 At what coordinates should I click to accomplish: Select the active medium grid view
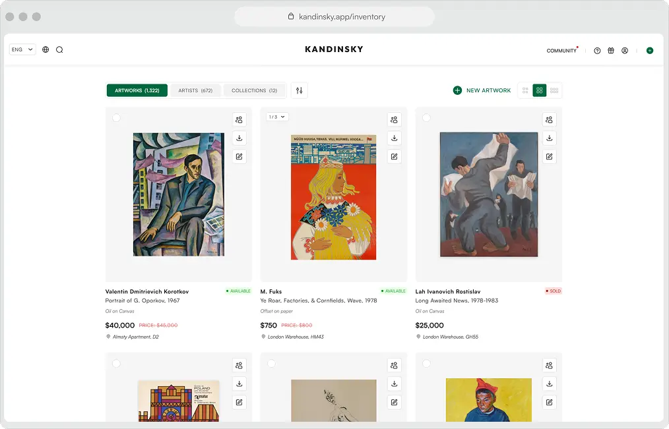click(539, 90)
